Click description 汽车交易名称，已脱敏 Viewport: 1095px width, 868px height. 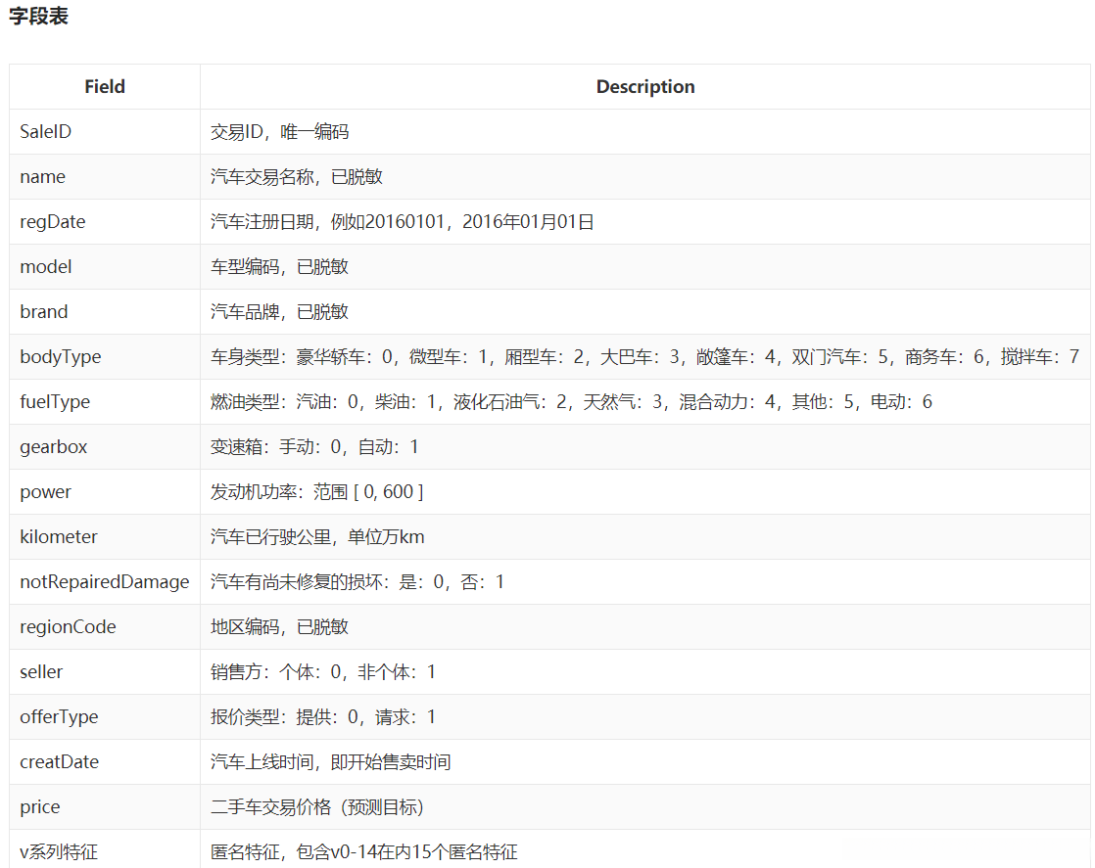297,176
